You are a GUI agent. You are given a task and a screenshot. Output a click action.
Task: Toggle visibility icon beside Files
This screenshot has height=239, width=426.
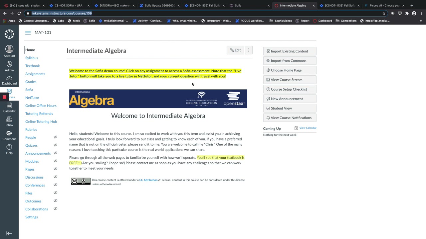click(x=56, y=193)
